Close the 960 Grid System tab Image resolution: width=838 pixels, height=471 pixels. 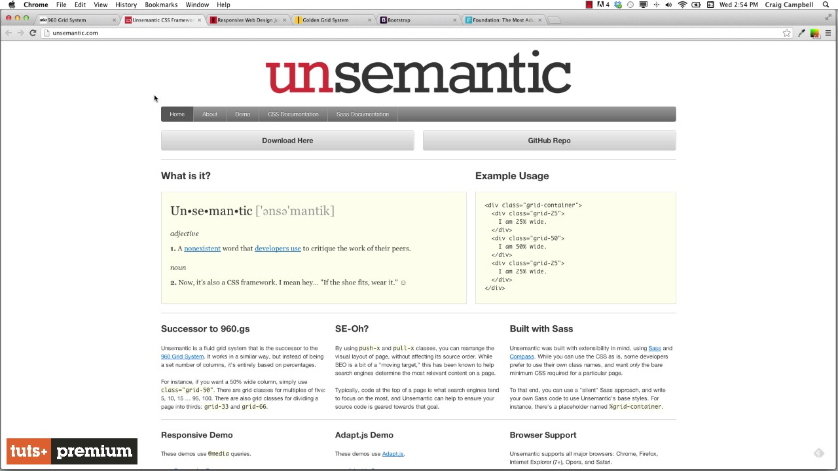click(x=114, y=20)
